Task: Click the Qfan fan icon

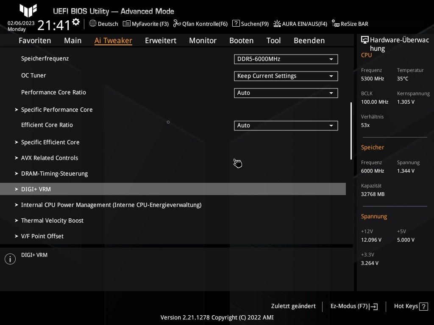Action: tap(177, 24)
